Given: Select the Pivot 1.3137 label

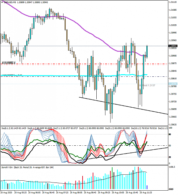Looking at the screenshot, I should (x=147, y=85).
